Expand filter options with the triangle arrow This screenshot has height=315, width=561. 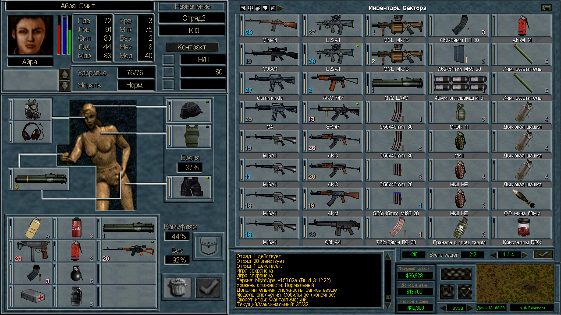(280, 8)
